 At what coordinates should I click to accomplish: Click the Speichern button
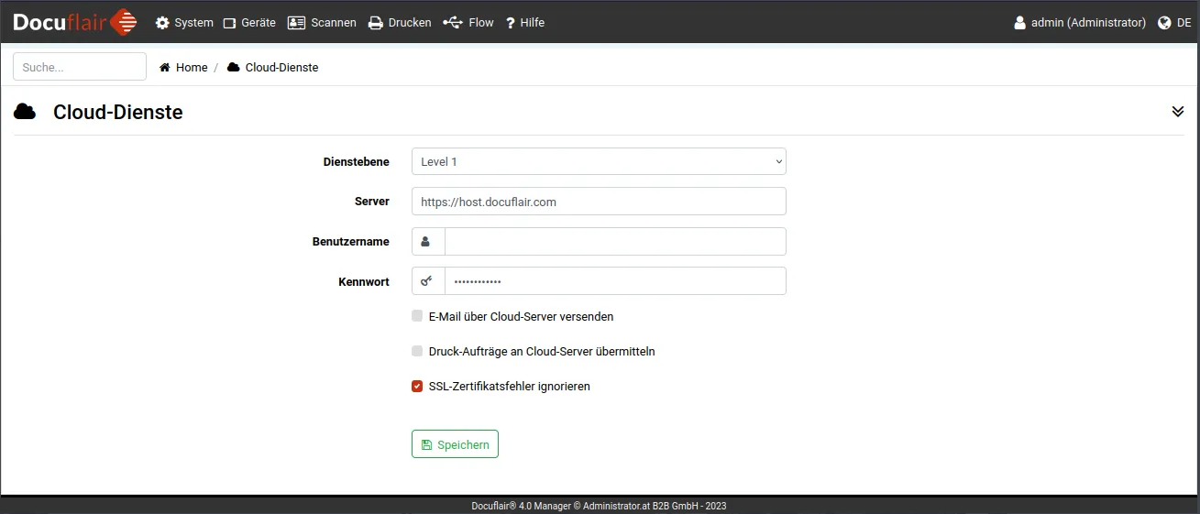(455, 444)
